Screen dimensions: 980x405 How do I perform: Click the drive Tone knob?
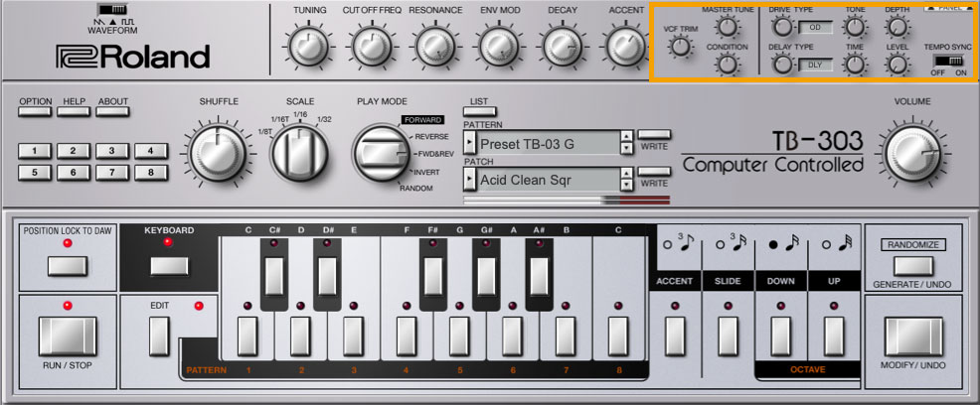(x=855, y=27)
